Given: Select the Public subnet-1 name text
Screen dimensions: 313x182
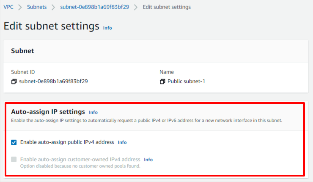Looking at the screenshot, I should [x=186, y=81].
